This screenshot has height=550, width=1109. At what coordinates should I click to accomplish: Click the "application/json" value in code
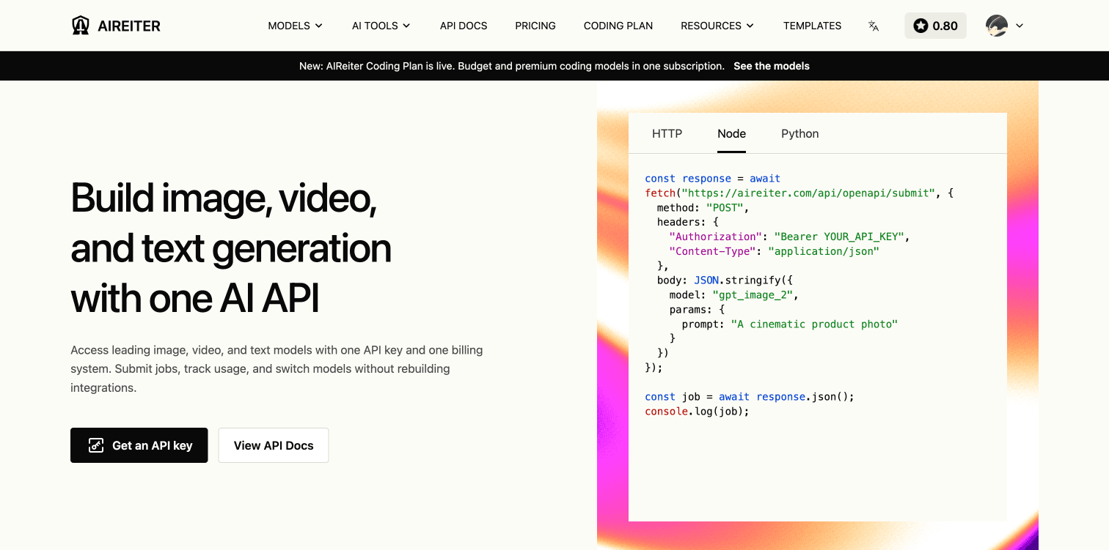pyautogui.click(x=824, y=251)
